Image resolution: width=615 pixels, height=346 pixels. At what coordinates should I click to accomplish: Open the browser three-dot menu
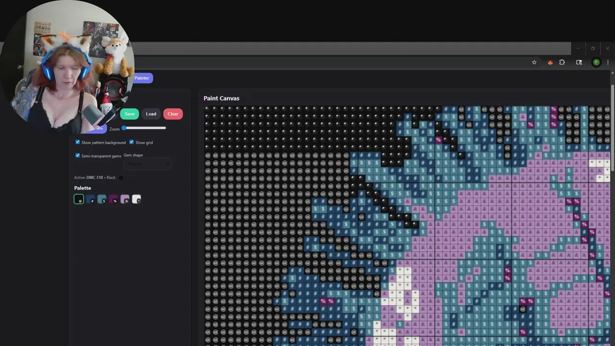[608, 62]
